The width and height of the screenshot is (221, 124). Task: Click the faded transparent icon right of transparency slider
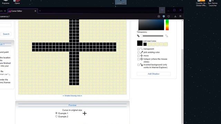point(166,36)
